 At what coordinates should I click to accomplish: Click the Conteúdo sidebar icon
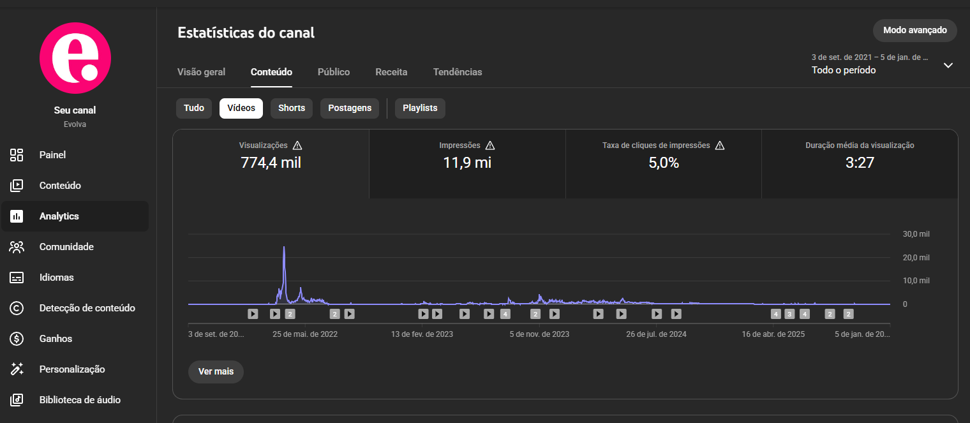point(17,186)
